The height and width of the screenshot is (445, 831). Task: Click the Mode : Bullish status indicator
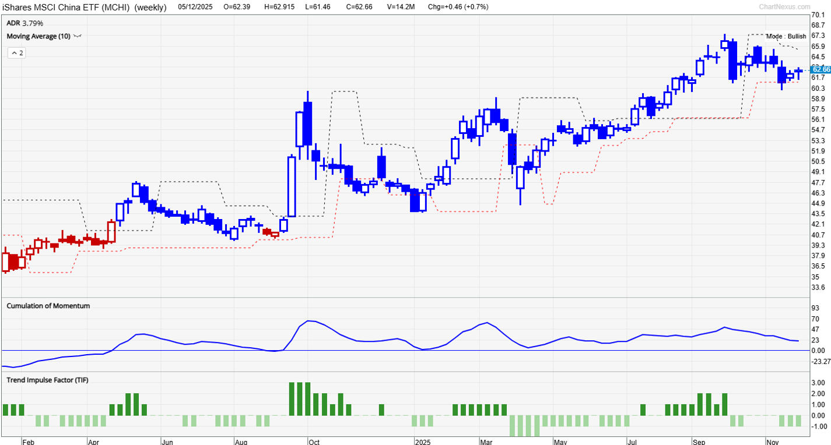click(786, 36)
